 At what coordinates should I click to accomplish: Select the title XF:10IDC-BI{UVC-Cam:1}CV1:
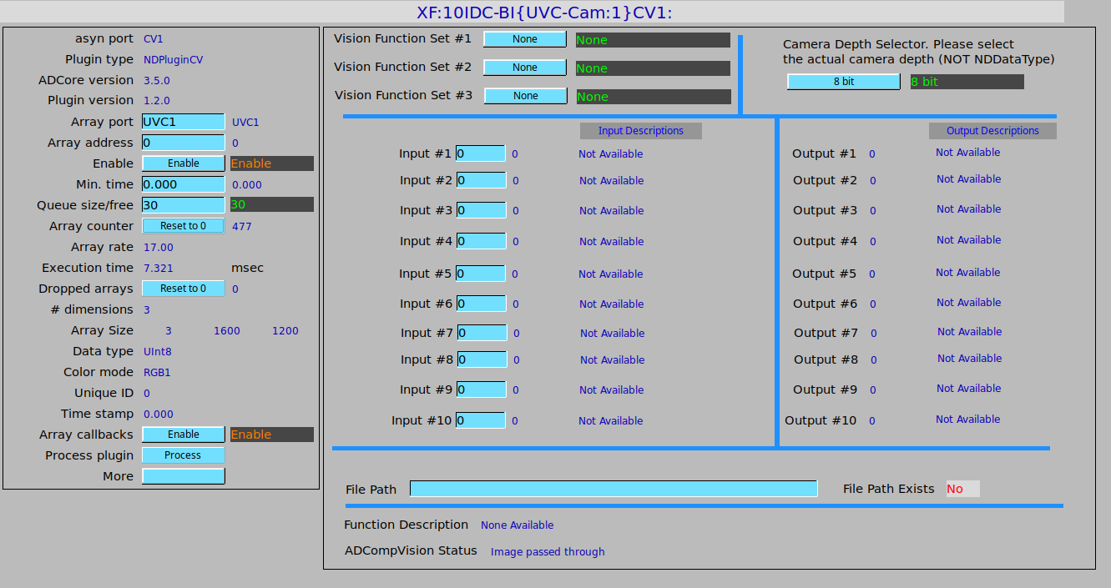click(x=544, y=12)
